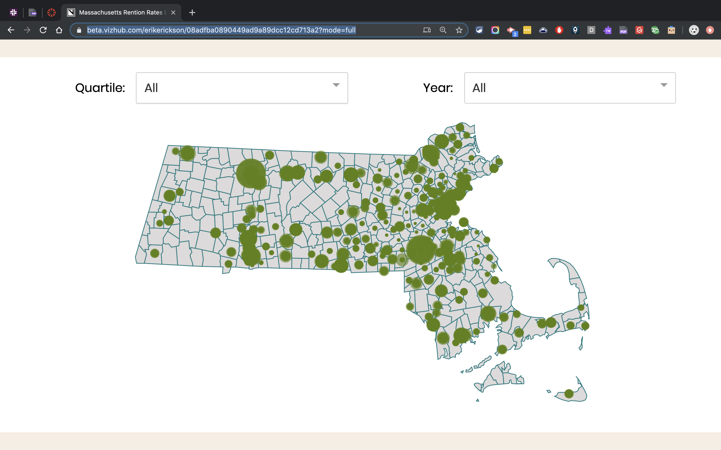
Task: Open a new browser tab
Action: click(192, 12)
